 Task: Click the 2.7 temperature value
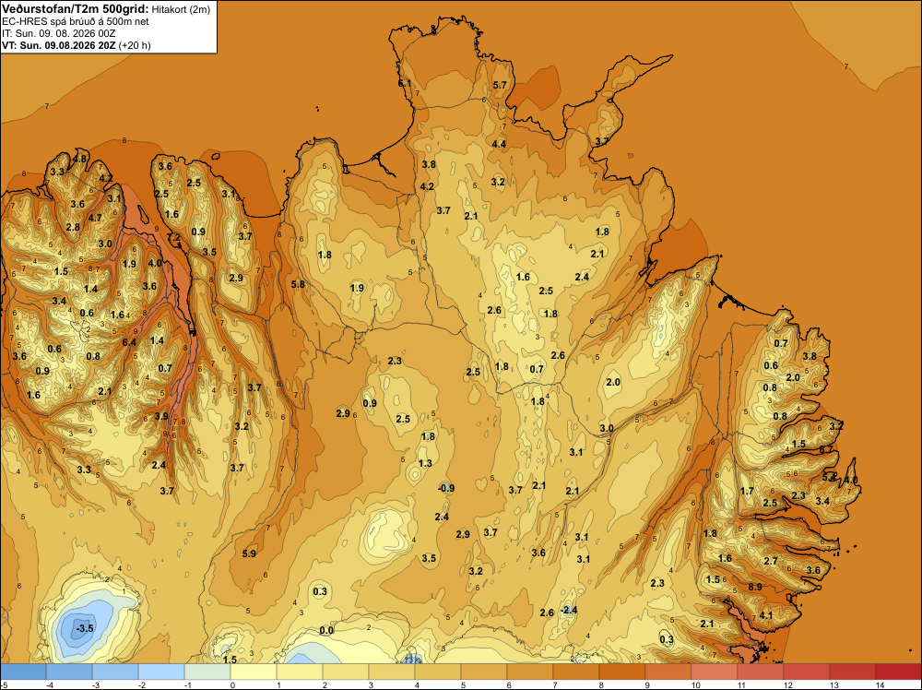click(x=771, y=561)
